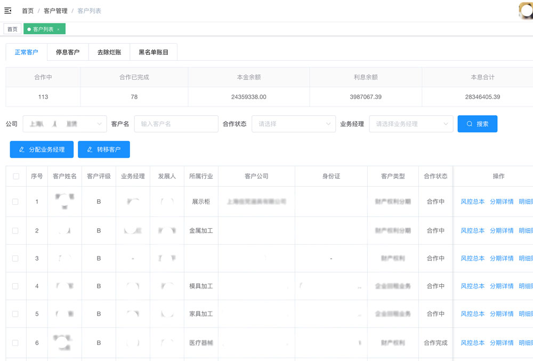Screen dimensions: 533x361
Task: Click the 分配业务经理 button
Action: tap(42, 149)
